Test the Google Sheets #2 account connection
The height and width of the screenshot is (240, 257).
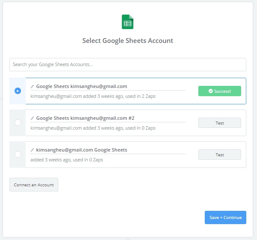[x=219, y=123]
